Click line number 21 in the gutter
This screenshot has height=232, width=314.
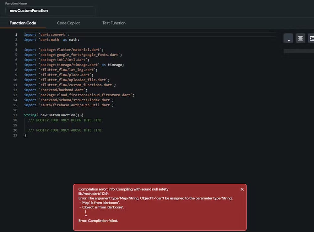15,135
